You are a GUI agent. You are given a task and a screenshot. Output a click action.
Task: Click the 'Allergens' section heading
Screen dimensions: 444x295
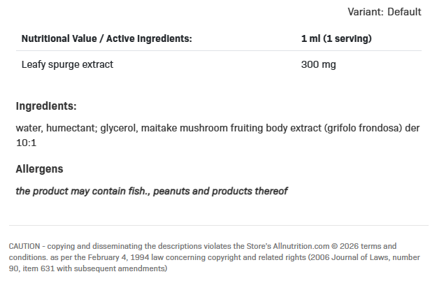click(39, 169)
